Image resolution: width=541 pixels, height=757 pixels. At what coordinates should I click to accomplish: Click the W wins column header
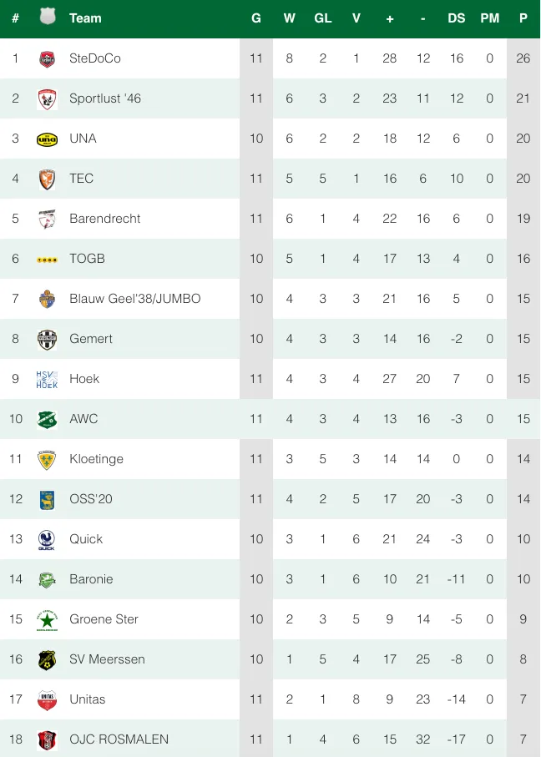[290, 18]
